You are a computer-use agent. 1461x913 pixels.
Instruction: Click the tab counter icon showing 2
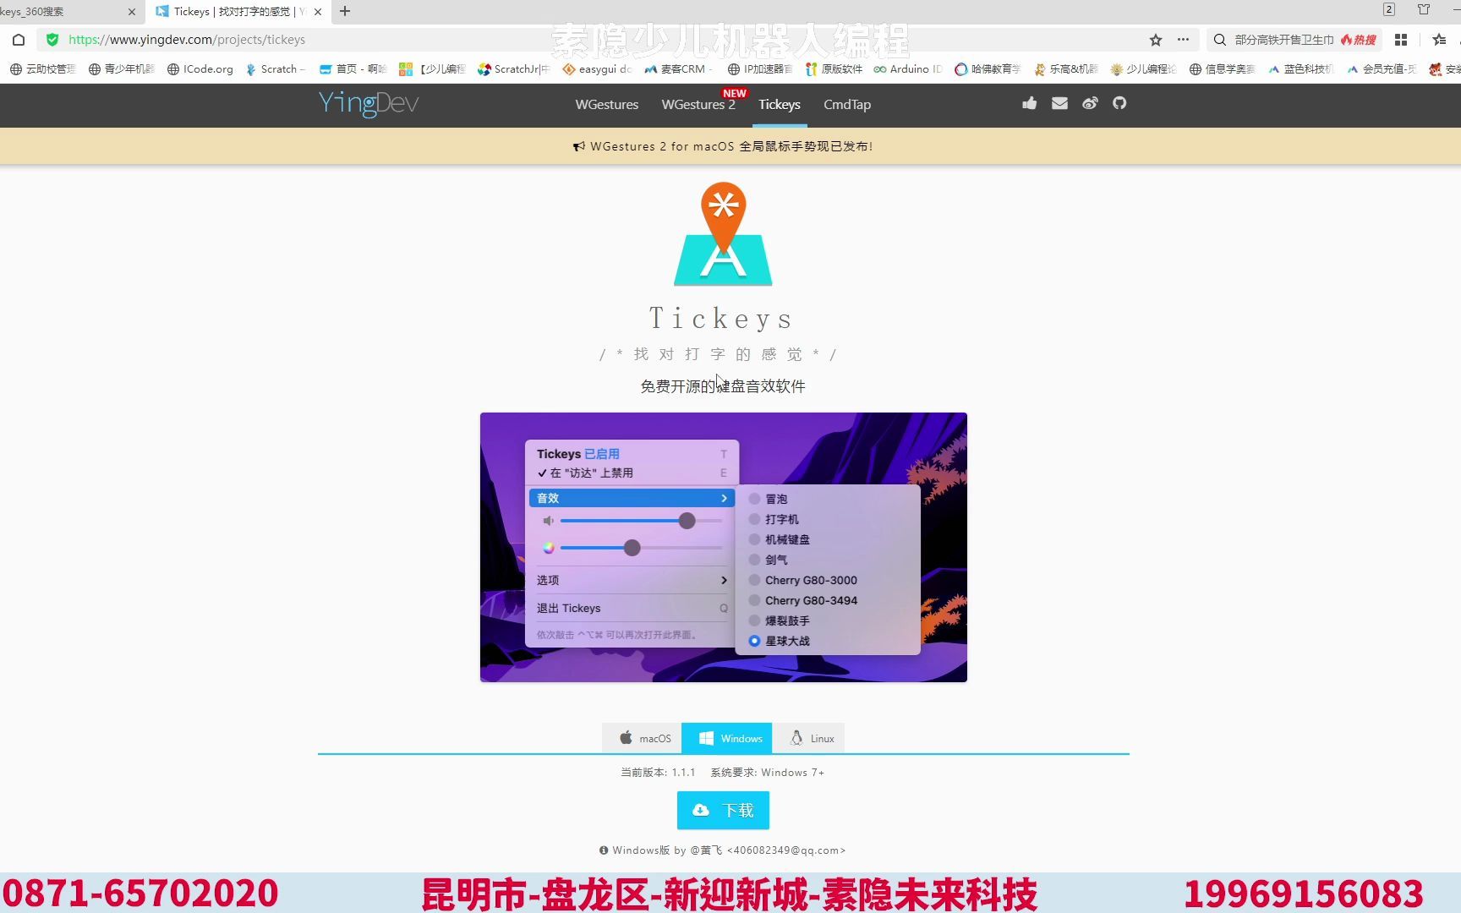(x=1389, y=9)
